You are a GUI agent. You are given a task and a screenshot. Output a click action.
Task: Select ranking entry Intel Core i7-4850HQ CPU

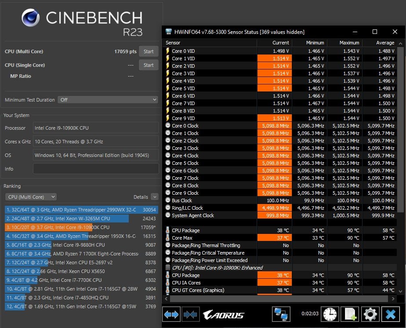pyautogui.click(x=81, y=298)
